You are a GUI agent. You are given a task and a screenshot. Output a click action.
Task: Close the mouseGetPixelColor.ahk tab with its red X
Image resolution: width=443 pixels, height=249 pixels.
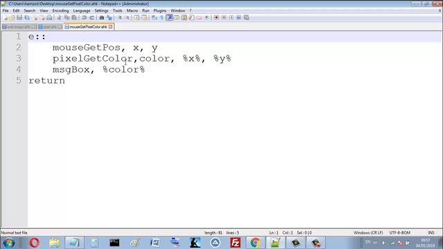click(111, 27)
